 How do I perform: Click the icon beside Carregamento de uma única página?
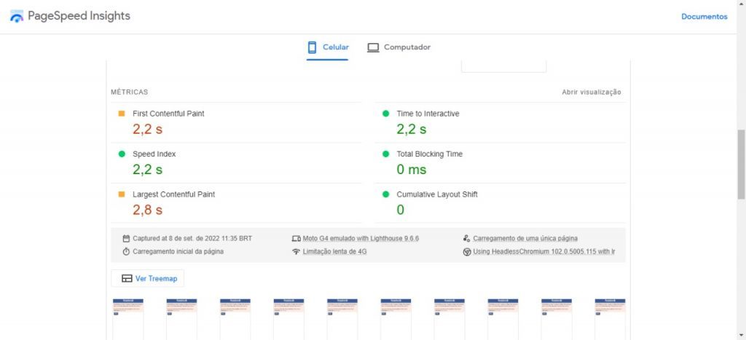[x=466, y=238]
